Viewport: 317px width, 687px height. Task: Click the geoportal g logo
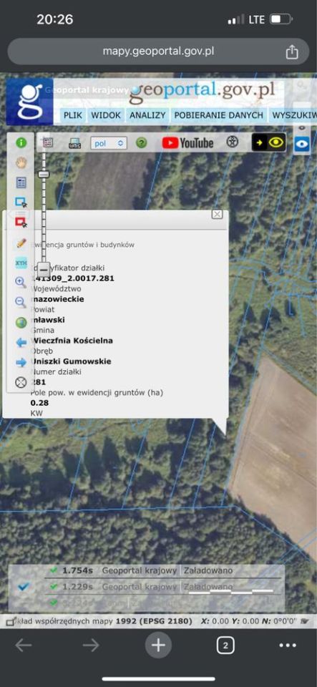click(29, 102)
